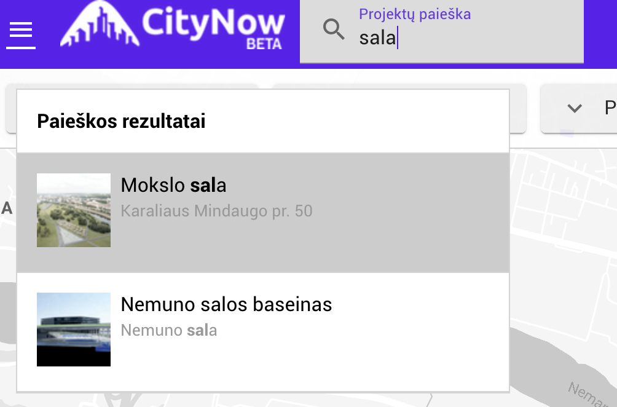Click the CityNow wordmark text
Viewport: 617px width, 407px height.
point(213,22)
